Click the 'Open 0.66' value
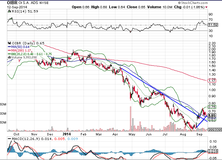Viewport: 222px width, 160px height. click(x=81, y=7)
